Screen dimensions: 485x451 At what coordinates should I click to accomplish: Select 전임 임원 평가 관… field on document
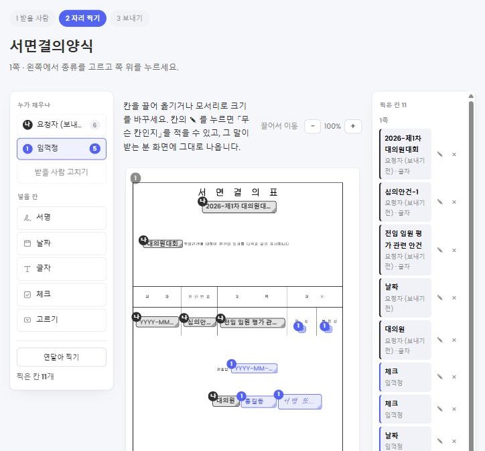click(x=253, y=322)
